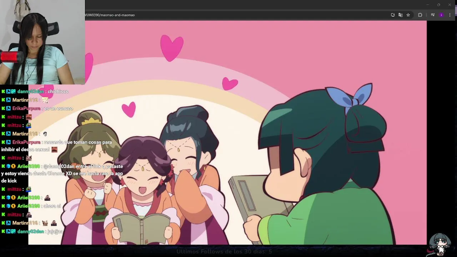Click chat message 'es un eunuco'

click(59, 109)
